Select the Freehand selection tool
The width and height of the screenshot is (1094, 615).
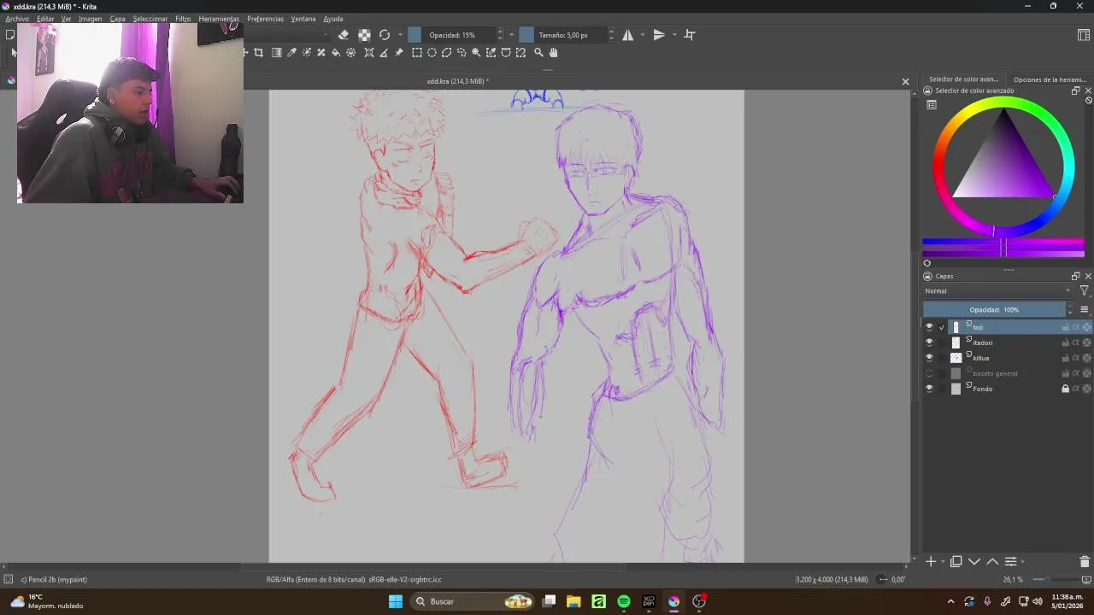click(x=462, y=53)
